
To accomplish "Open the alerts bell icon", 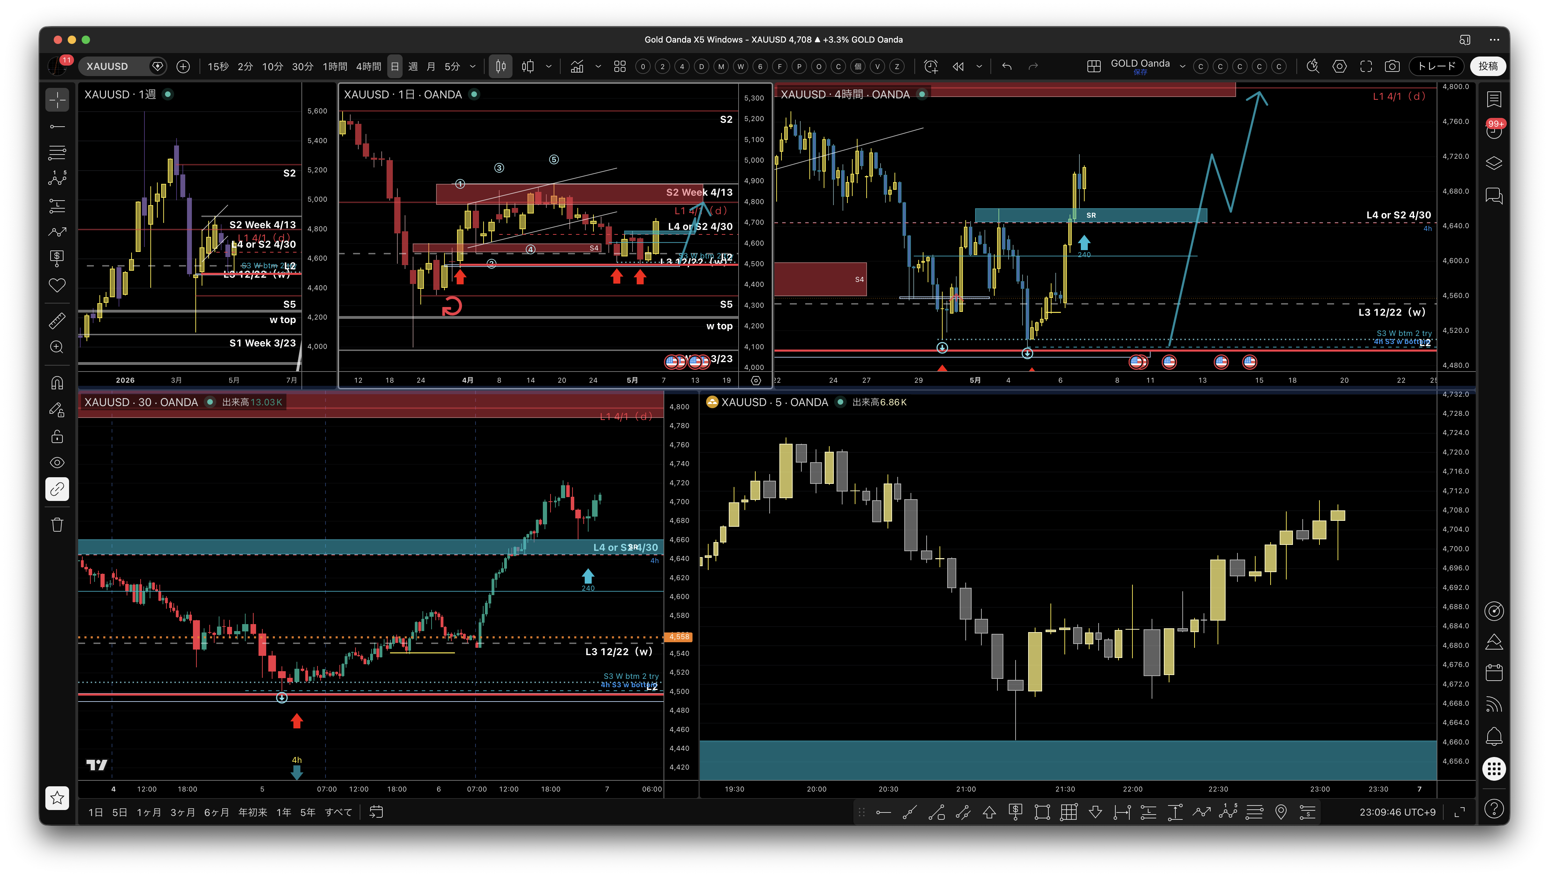I will click(x=1494, y=736).
